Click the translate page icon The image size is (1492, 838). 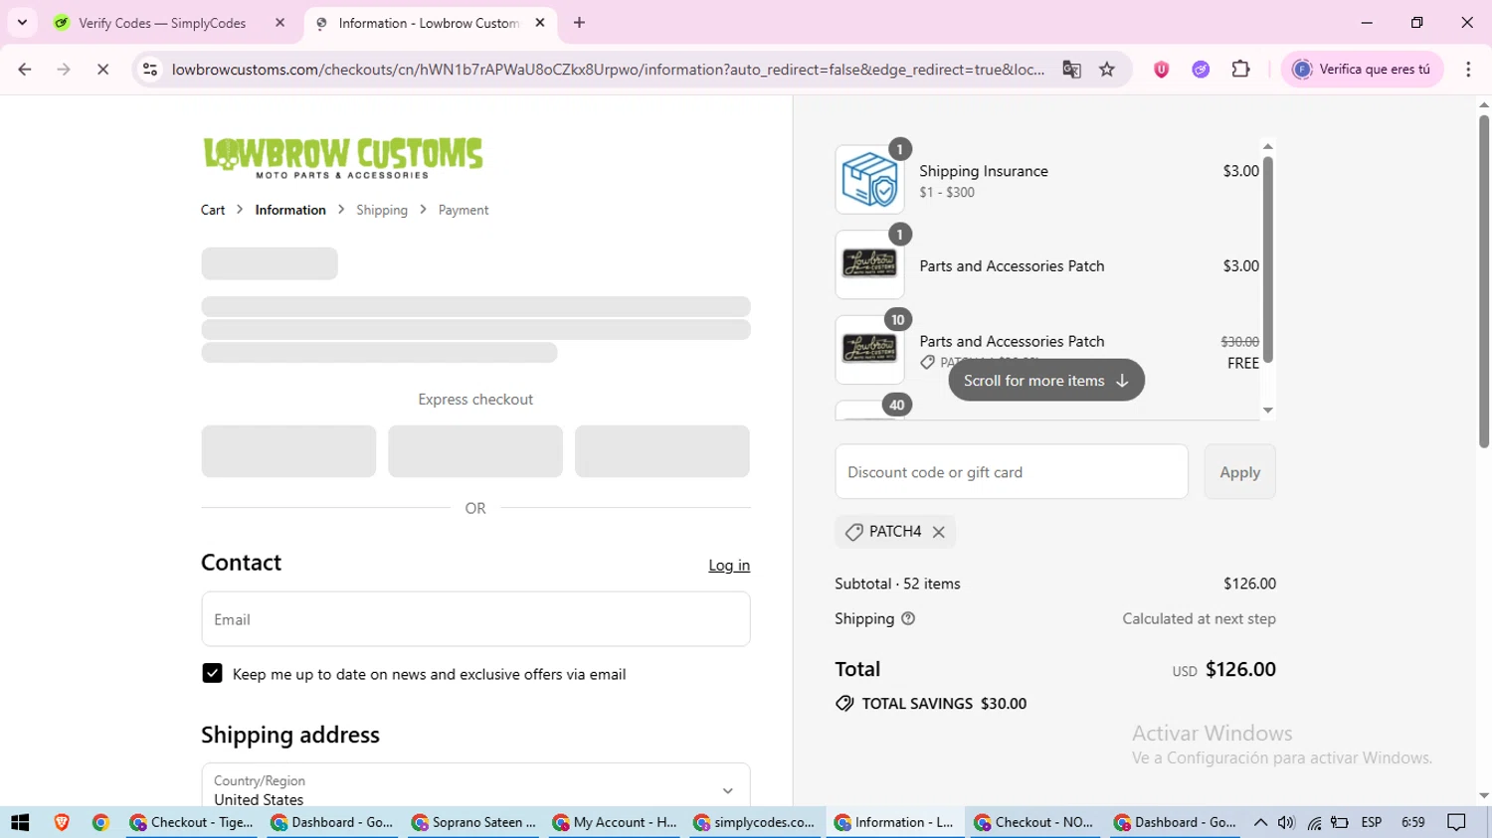[x=1071, y=70]
